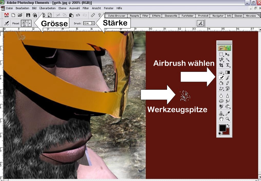The image size is (261, 181).
Task: Swap foreground and background colors
Action: [228, 126]
